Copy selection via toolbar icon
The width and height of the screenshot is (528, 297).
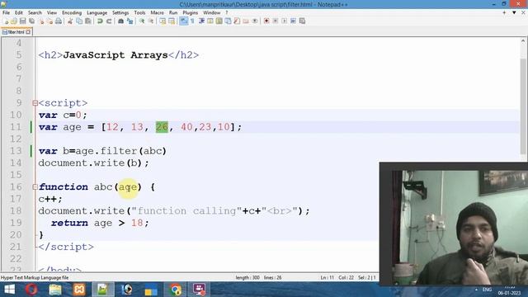pos(79,21)
